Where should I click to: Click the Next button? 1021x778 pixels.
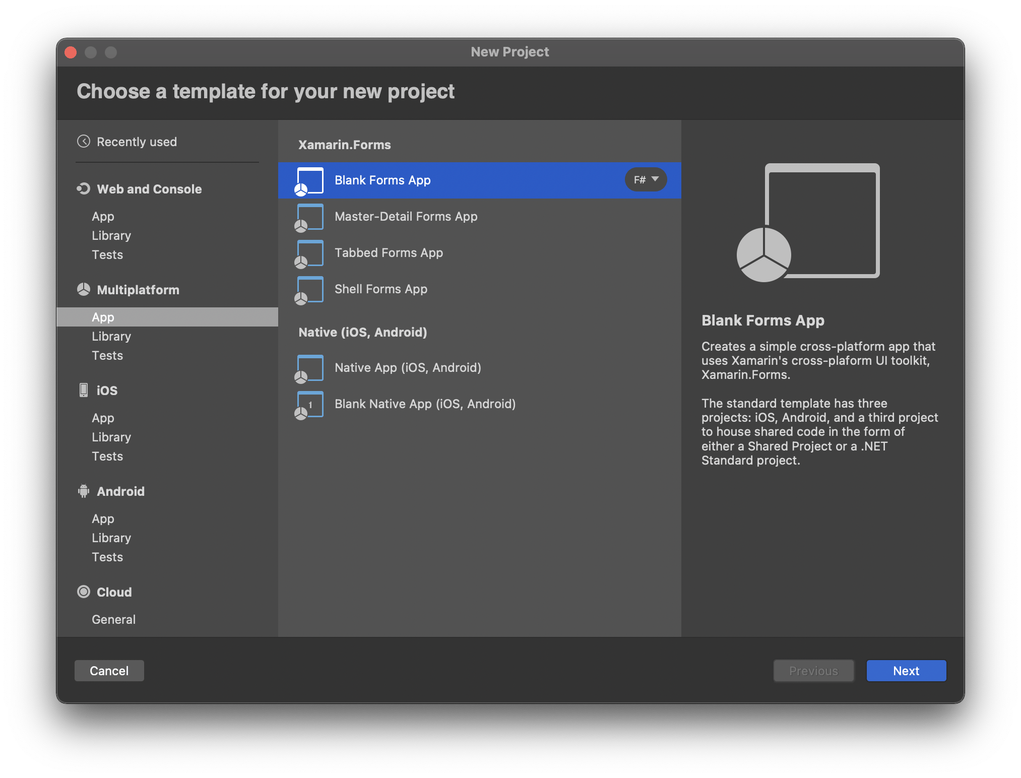point(906,671)
